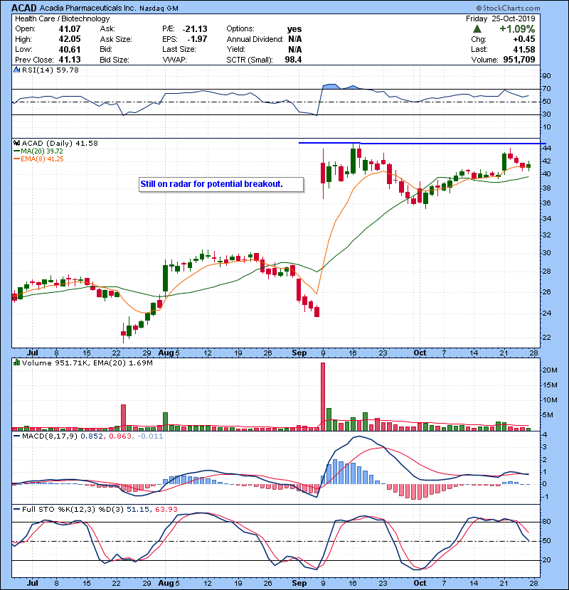569x590 pixels.
Task: Click the MACD histogram value -0.011
Action: 151,436
